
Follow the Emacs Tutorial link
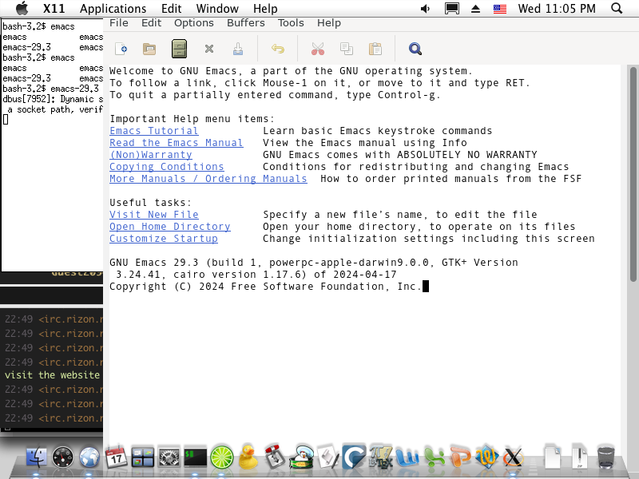tap(154, 131)
